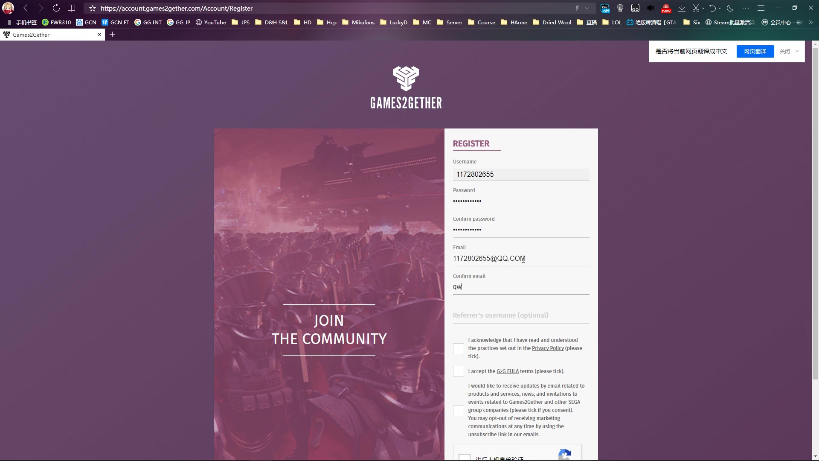
Task: Enable G2G EULA terms acceptance checkbox
Action: 458,371
